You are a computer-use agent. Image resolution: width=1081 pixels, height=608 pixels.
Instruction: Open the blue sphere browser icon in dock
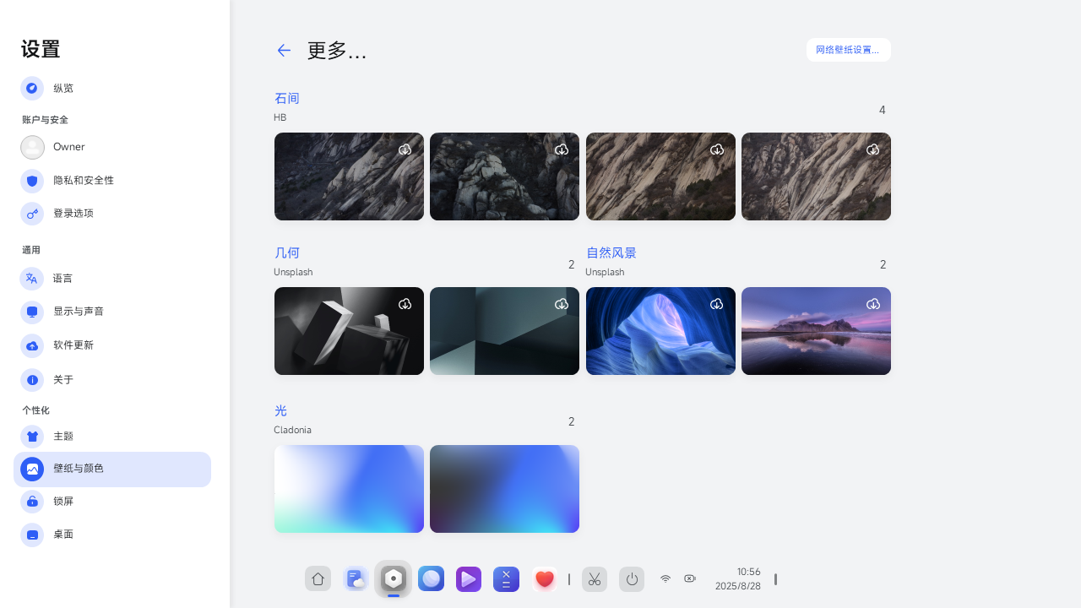coord(431,578)
